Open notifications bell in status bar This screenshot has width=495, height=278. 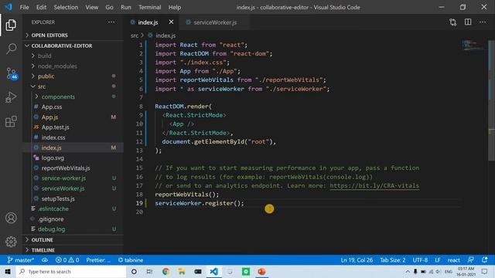pyautogui.click(x=485, y=260)
